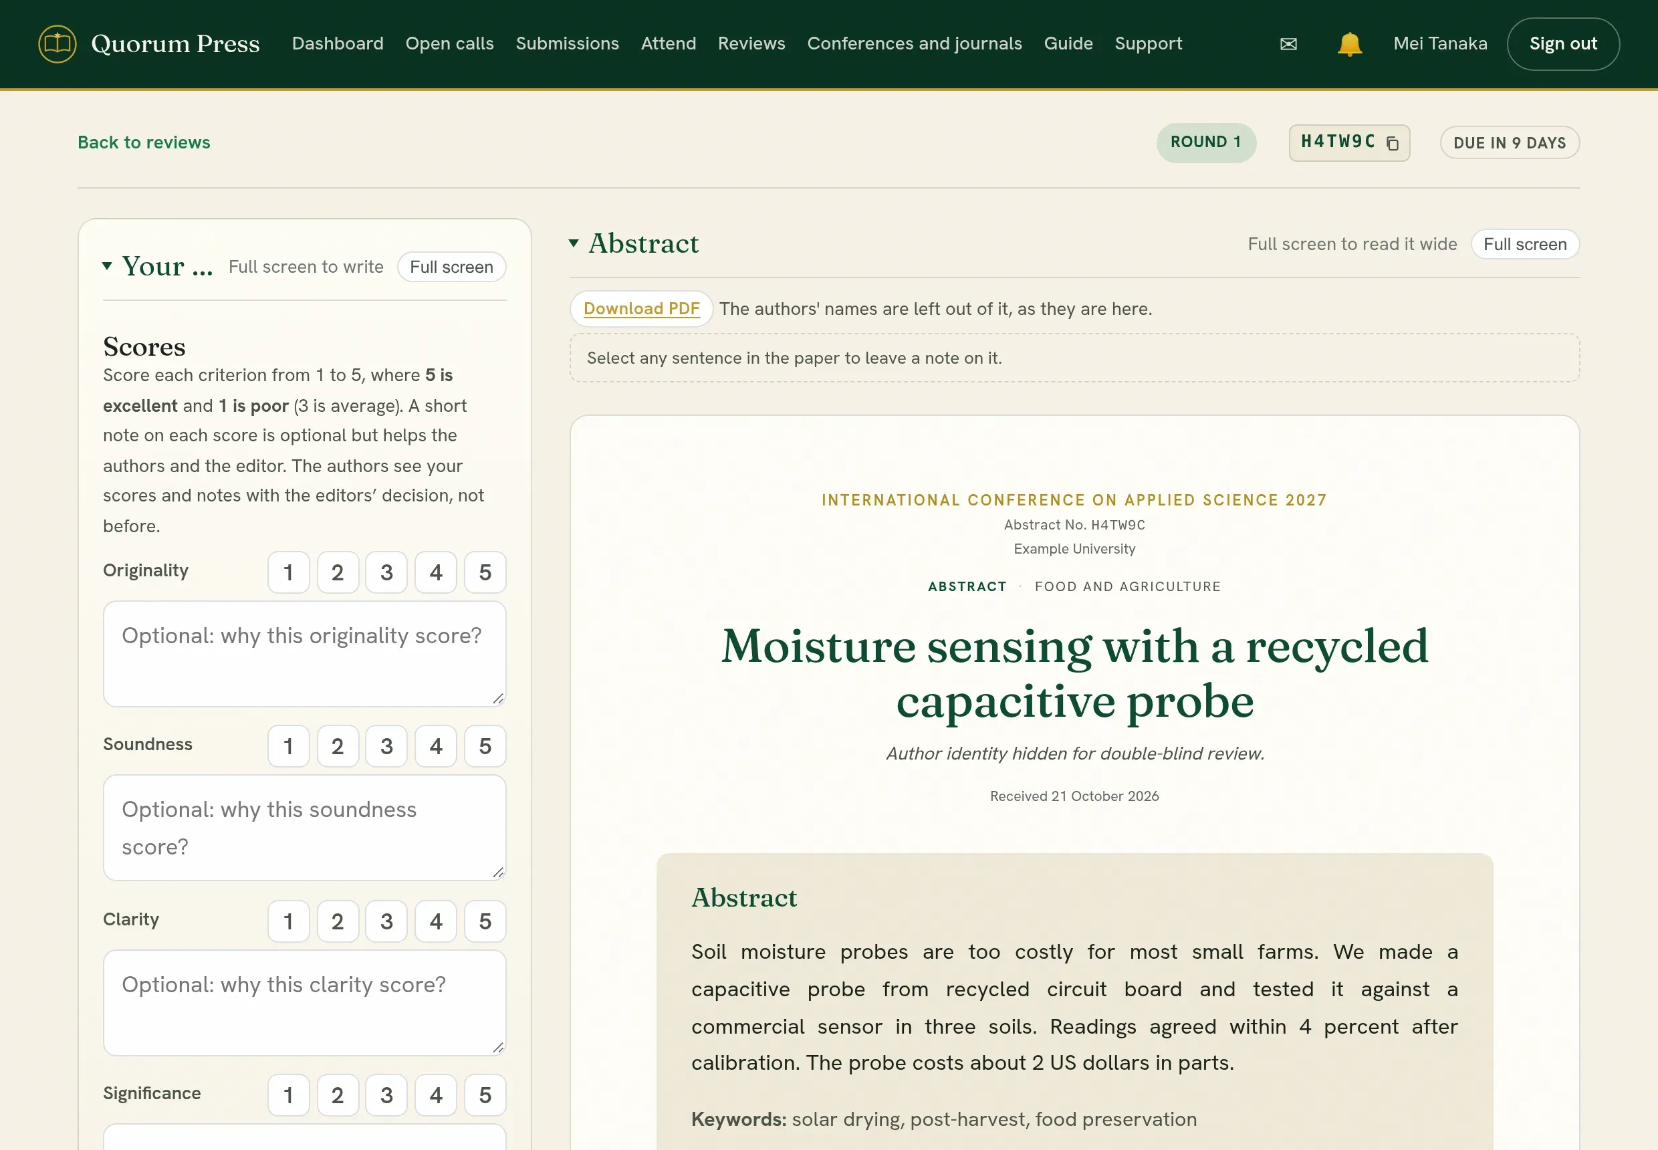The height and width of the screenshot is (1150, 1658).
Task: Click the ROUND 1 badge
Action: (1205, 142)
